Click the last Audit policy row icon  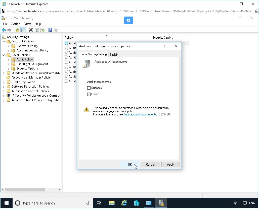[66, 81]
